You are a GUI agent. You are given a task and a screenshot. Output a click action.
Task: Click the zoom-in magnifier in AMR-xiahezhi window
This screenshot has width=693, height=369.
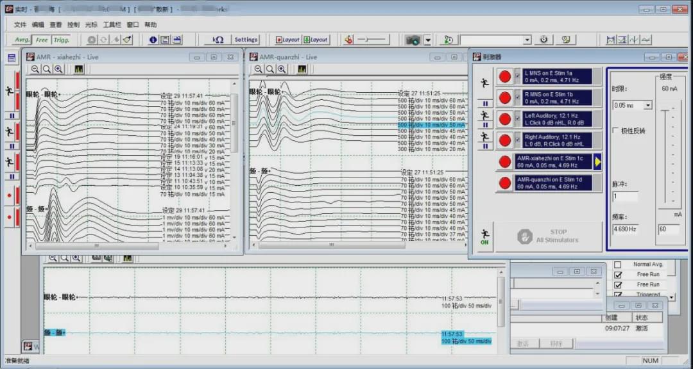click(x=58, y=69)
